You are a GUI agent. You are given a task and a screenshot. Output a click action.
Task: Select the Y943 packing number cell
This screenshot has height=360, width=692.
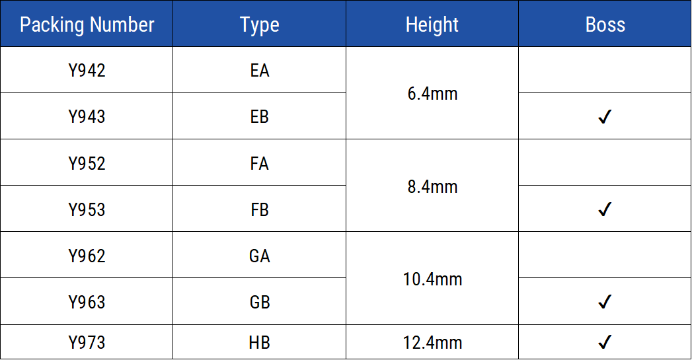pos(87,116)
